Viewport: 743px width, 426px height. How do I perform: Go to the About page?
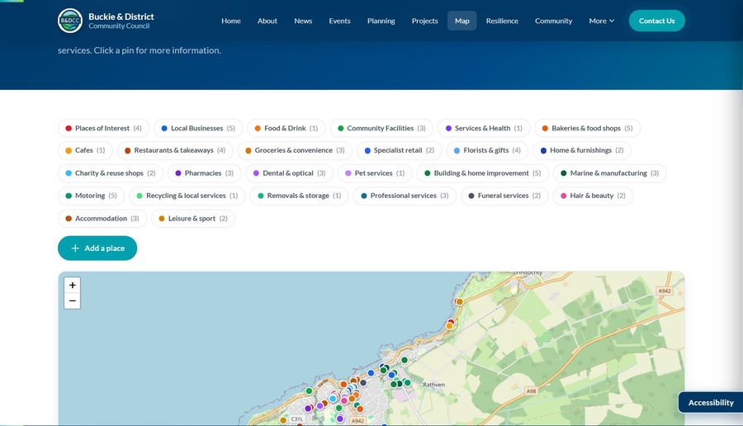[x=267, y=21]
